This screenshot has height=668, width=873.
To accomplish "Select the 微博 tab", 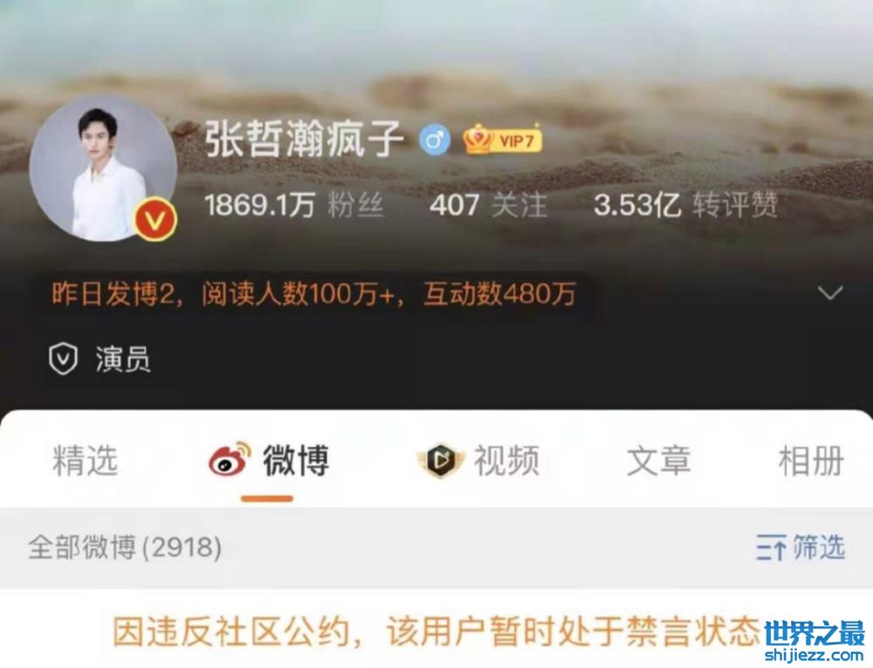I will click(x=269, y=460).
